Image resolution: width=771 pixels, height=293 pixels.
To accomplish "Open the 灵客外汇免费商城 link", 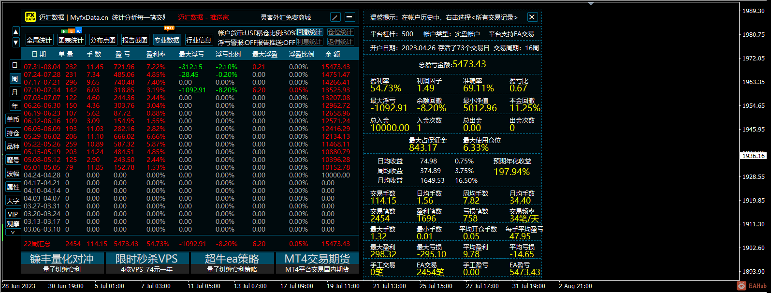I will pos(286,17).
